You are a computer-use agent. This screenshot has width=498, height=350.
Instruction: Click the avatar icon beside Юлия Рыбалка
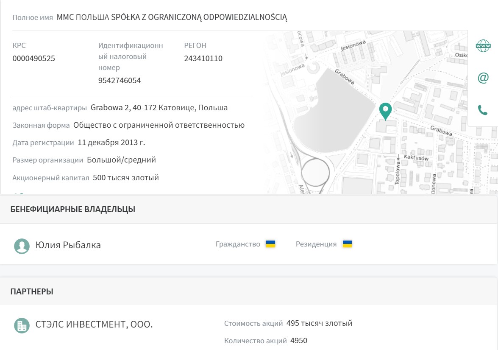click(x=22, y=246)
